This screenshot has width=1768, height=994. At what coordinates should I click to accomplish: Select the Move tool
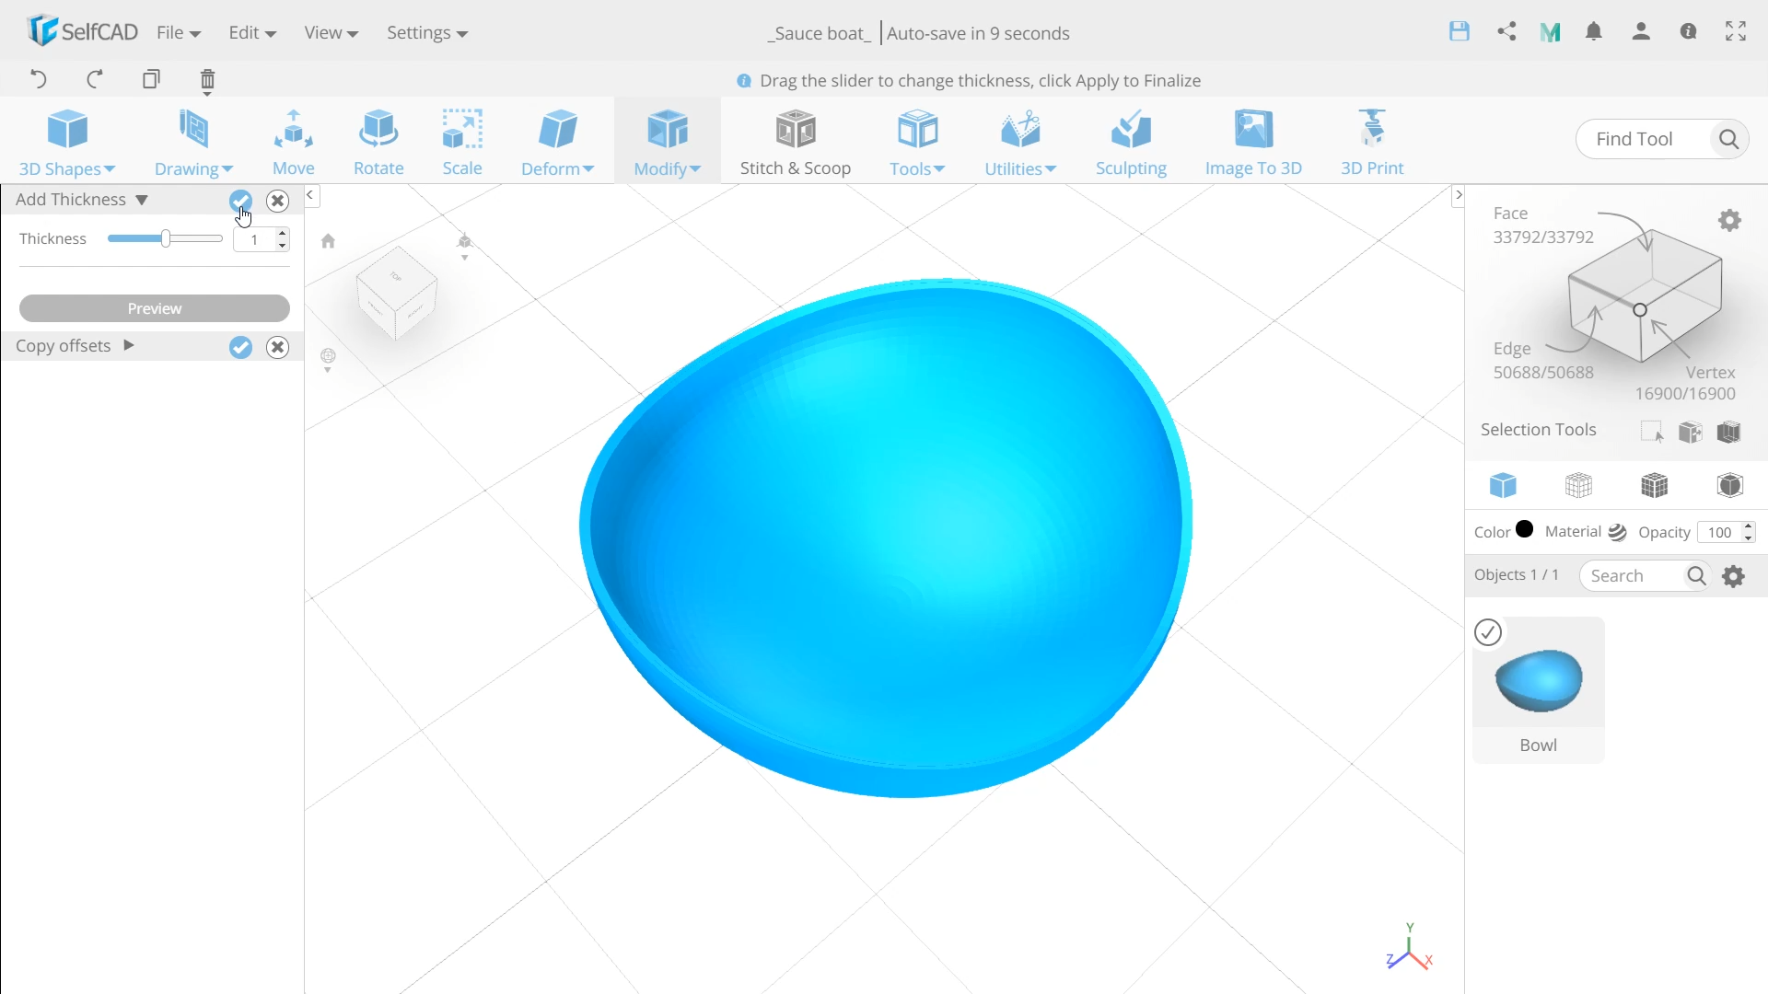pos(294,142)
